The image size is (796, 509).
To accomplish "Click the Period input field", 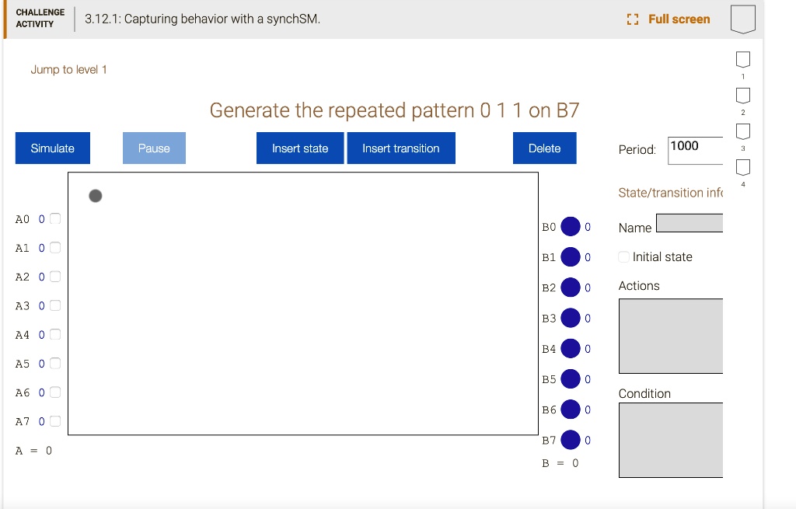I will click(694, 150).
